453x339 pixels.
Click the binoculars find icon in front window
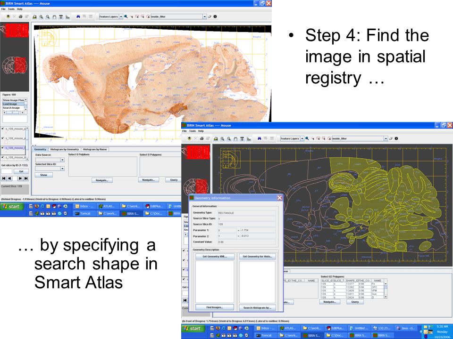pyautogui.click(x=259, y=138)
